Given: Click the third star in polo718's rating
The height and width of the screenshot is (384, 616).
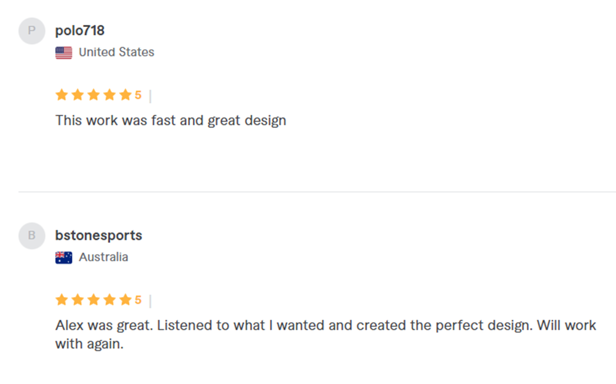Looking at the screenshot, I should 93,95.
